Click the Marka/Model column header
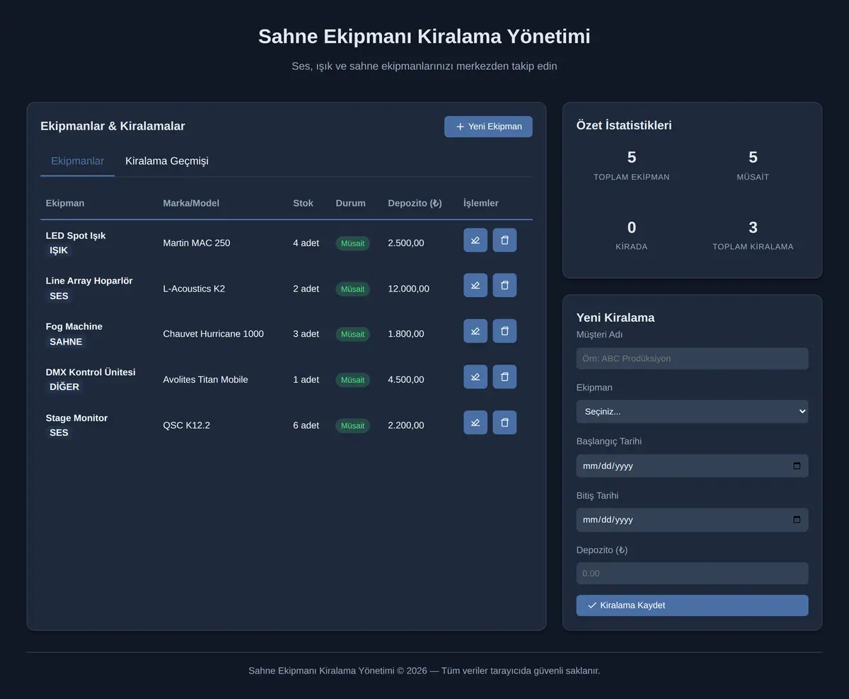 pos(191,203)
